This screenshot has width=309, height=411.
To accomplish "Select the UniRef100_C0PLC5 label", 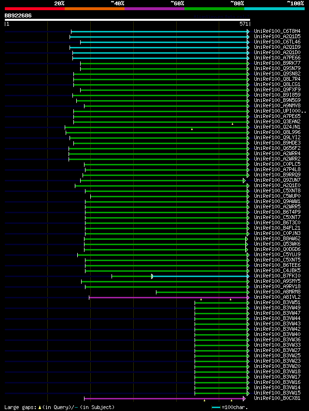I will pos(277,164).
